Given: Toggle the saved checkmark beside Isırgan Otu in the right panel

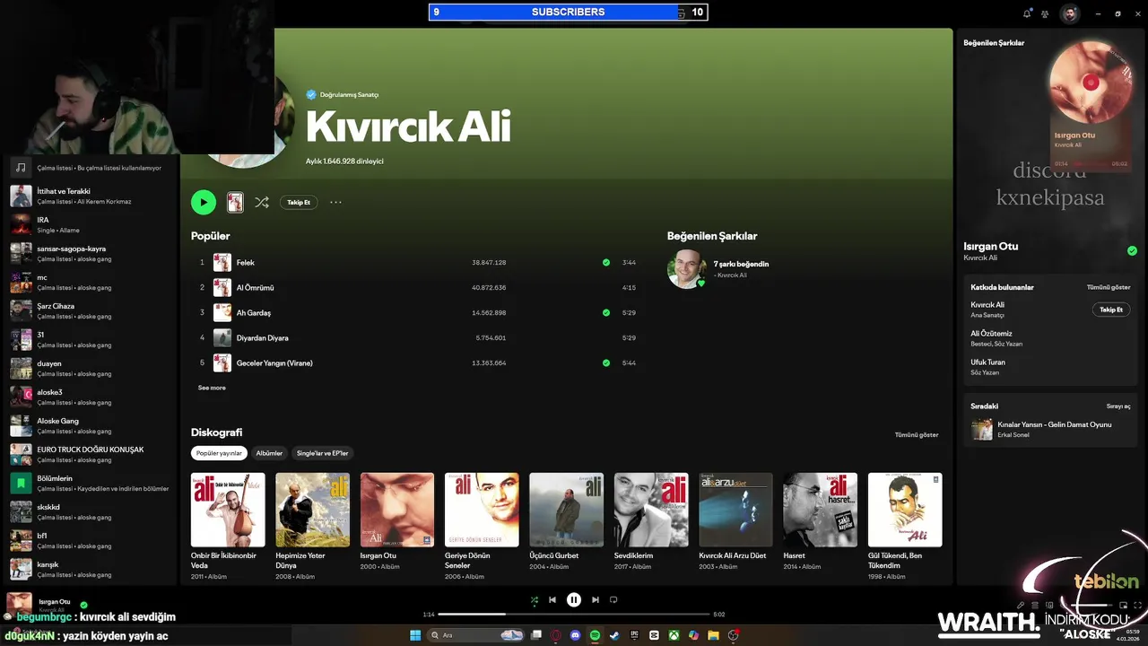Looking at the screenshot, I should click(x=1132, y=251).
